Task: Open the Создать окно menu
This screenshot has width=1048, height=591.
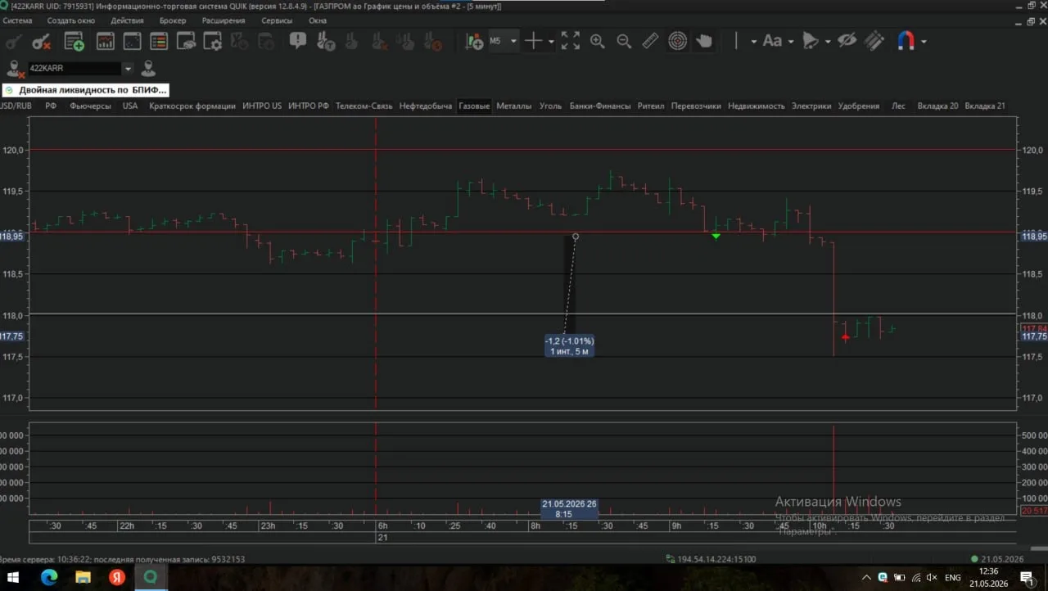Action: 71,20
